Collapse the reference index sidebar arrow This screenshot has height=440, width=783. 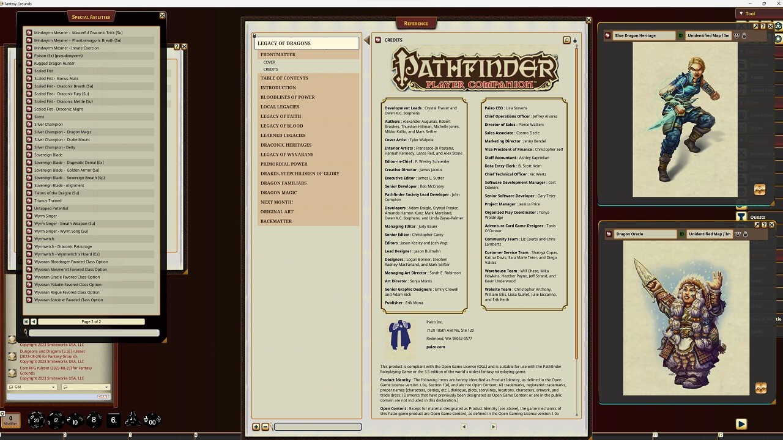tap(367, 40)
